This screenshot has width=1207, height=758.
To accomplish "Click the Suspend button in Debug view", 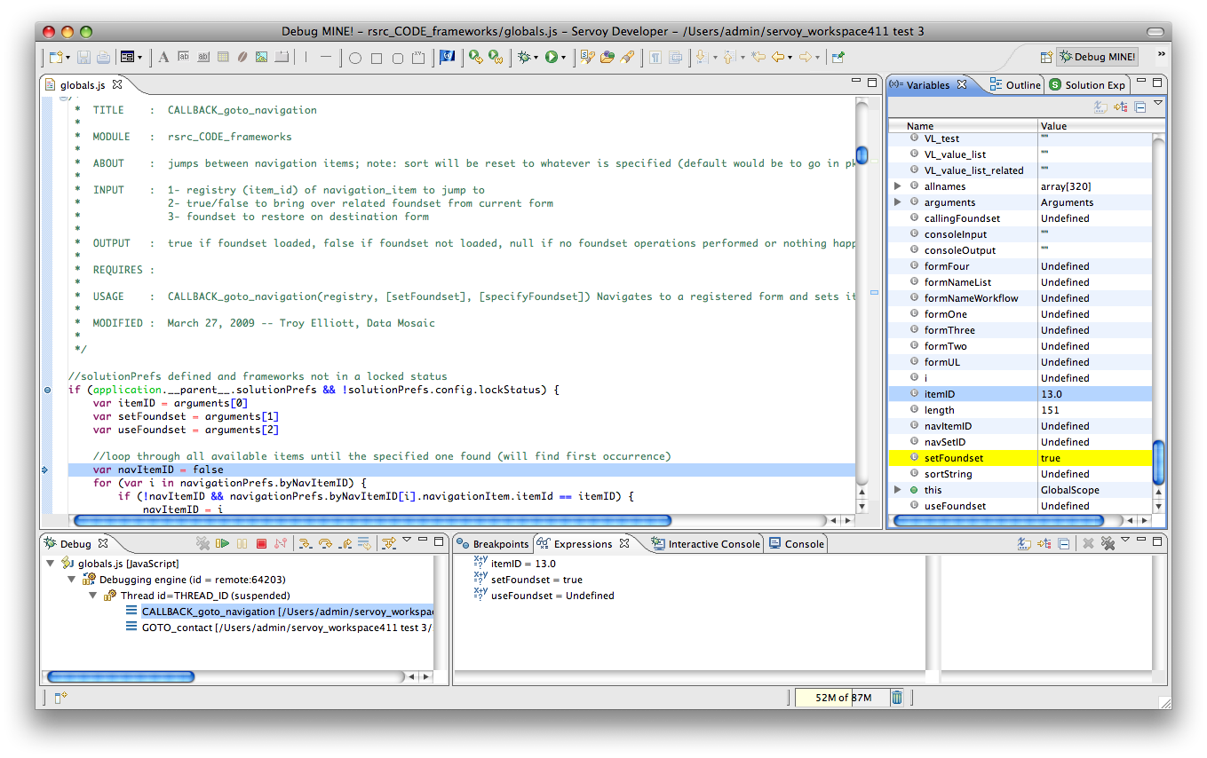I will click(x=242, y=543).
